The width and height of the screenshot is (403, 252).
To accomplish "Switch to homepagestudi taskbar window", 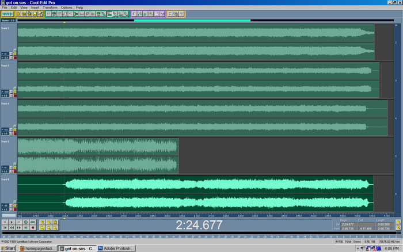I will 37,249.
